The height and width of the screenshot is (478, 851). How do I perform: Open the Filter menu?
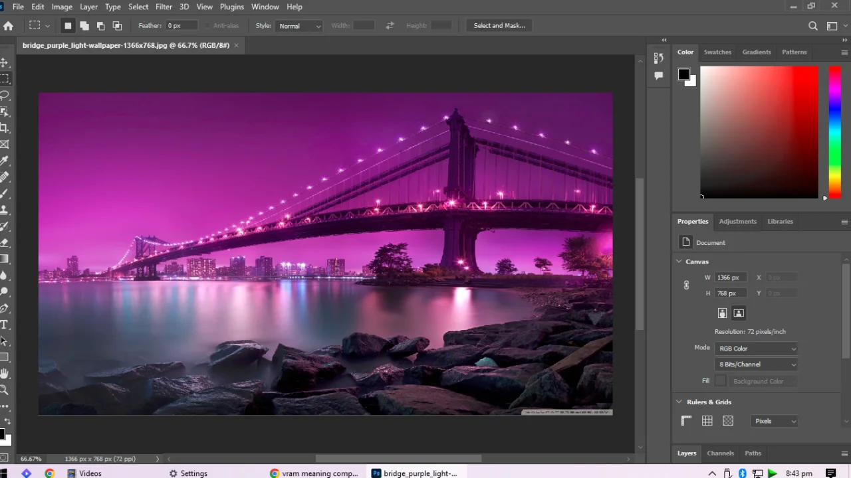(164, 7)
